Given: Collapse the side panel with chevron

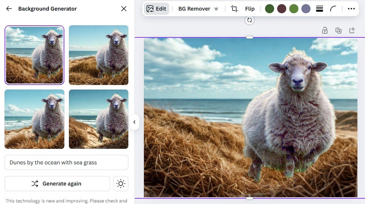Looking at the screenshot, I should [134, 122].
